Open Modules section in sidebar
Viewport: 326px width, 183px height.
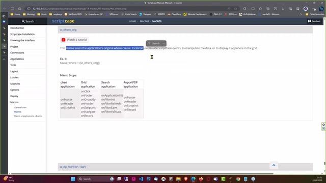(x=15, y=84)
